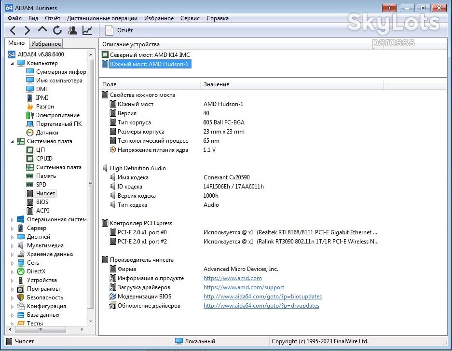The height and width of the screenshot is (351, 452).
Task: Select the Южный мост AMD Hudson-1 device
Action: point(147,64)
